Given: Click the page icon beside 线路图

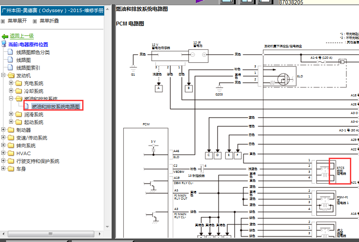Looking at the screenshot, I should [10, 60].
